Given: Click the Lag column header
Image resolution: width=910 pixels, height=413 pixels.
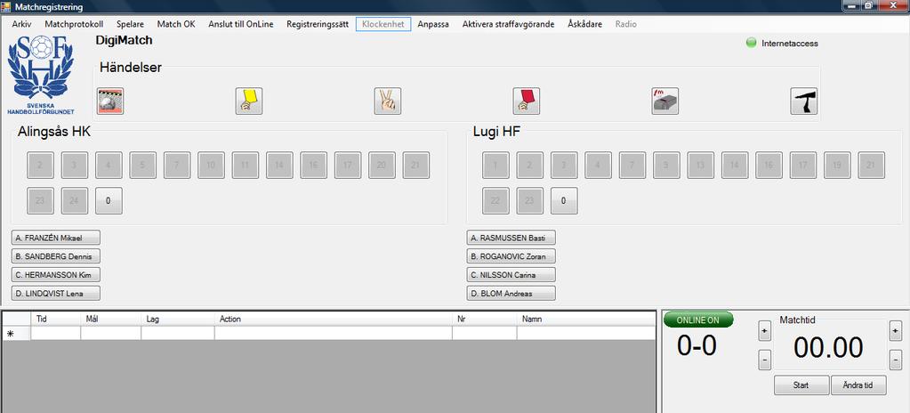Looking at the screenshot, I should pyautogui.click(x=178, y=319).
